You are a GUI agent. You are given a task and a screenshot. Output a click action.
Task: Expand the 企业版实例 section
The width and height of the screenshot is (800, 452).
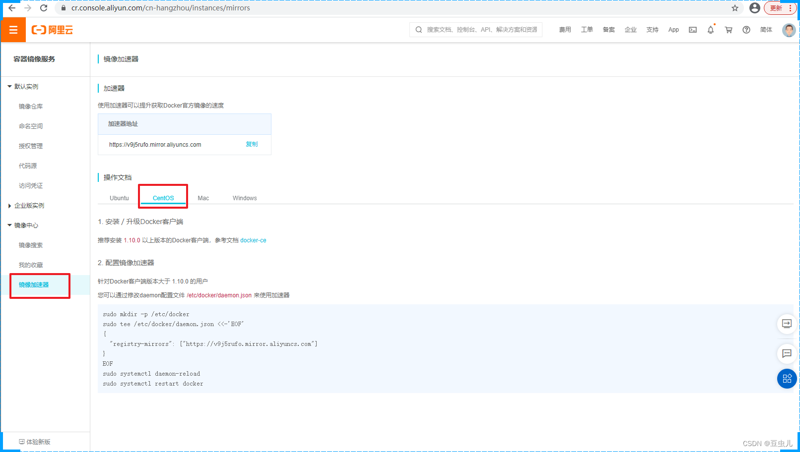[26, 205]
